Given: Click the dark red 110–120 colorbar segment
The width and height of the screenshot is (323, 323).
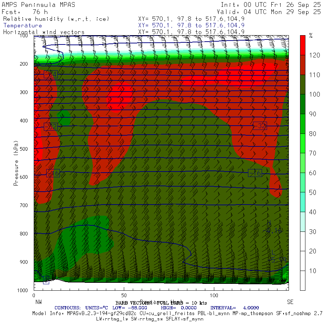Looking at the screenshot, I should pos(303,65).
